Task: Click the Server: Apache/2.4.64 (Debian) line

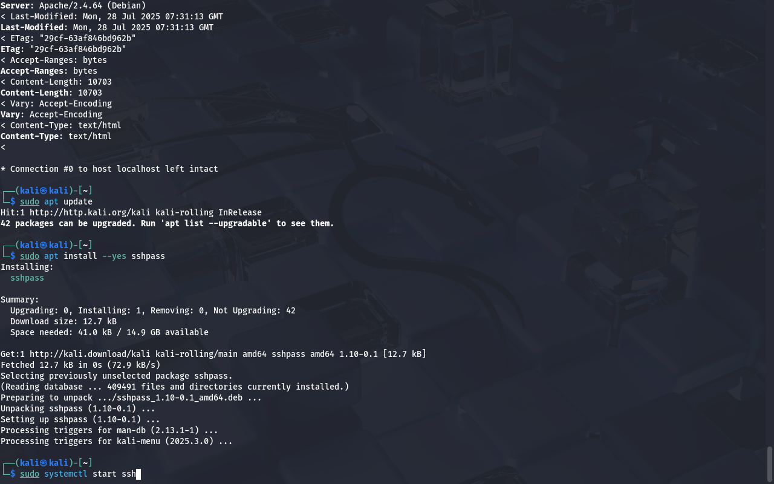Action: coord(73,5)
